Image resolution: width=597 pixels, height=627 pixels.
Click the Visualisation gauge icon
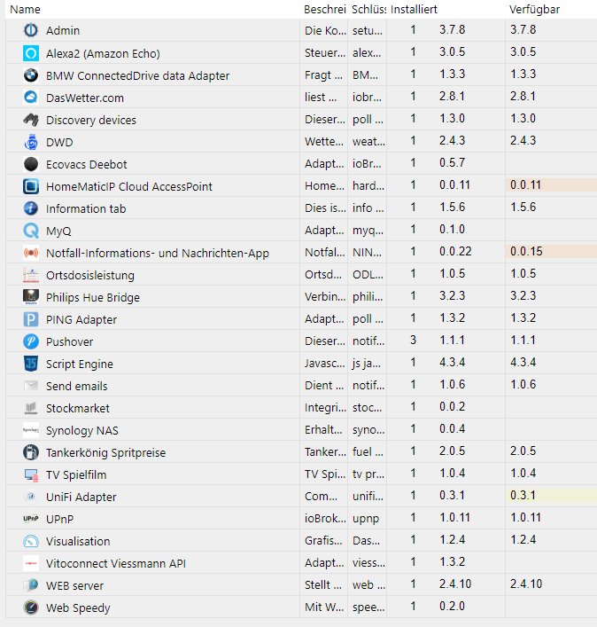(x=31, y=542)
